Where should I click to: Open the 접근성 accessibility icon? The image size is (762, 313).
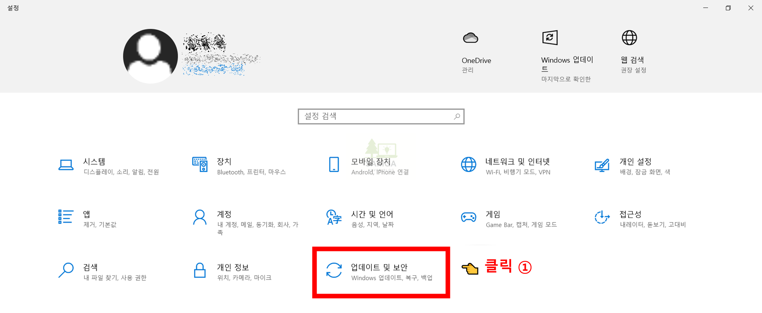(602, 217)
